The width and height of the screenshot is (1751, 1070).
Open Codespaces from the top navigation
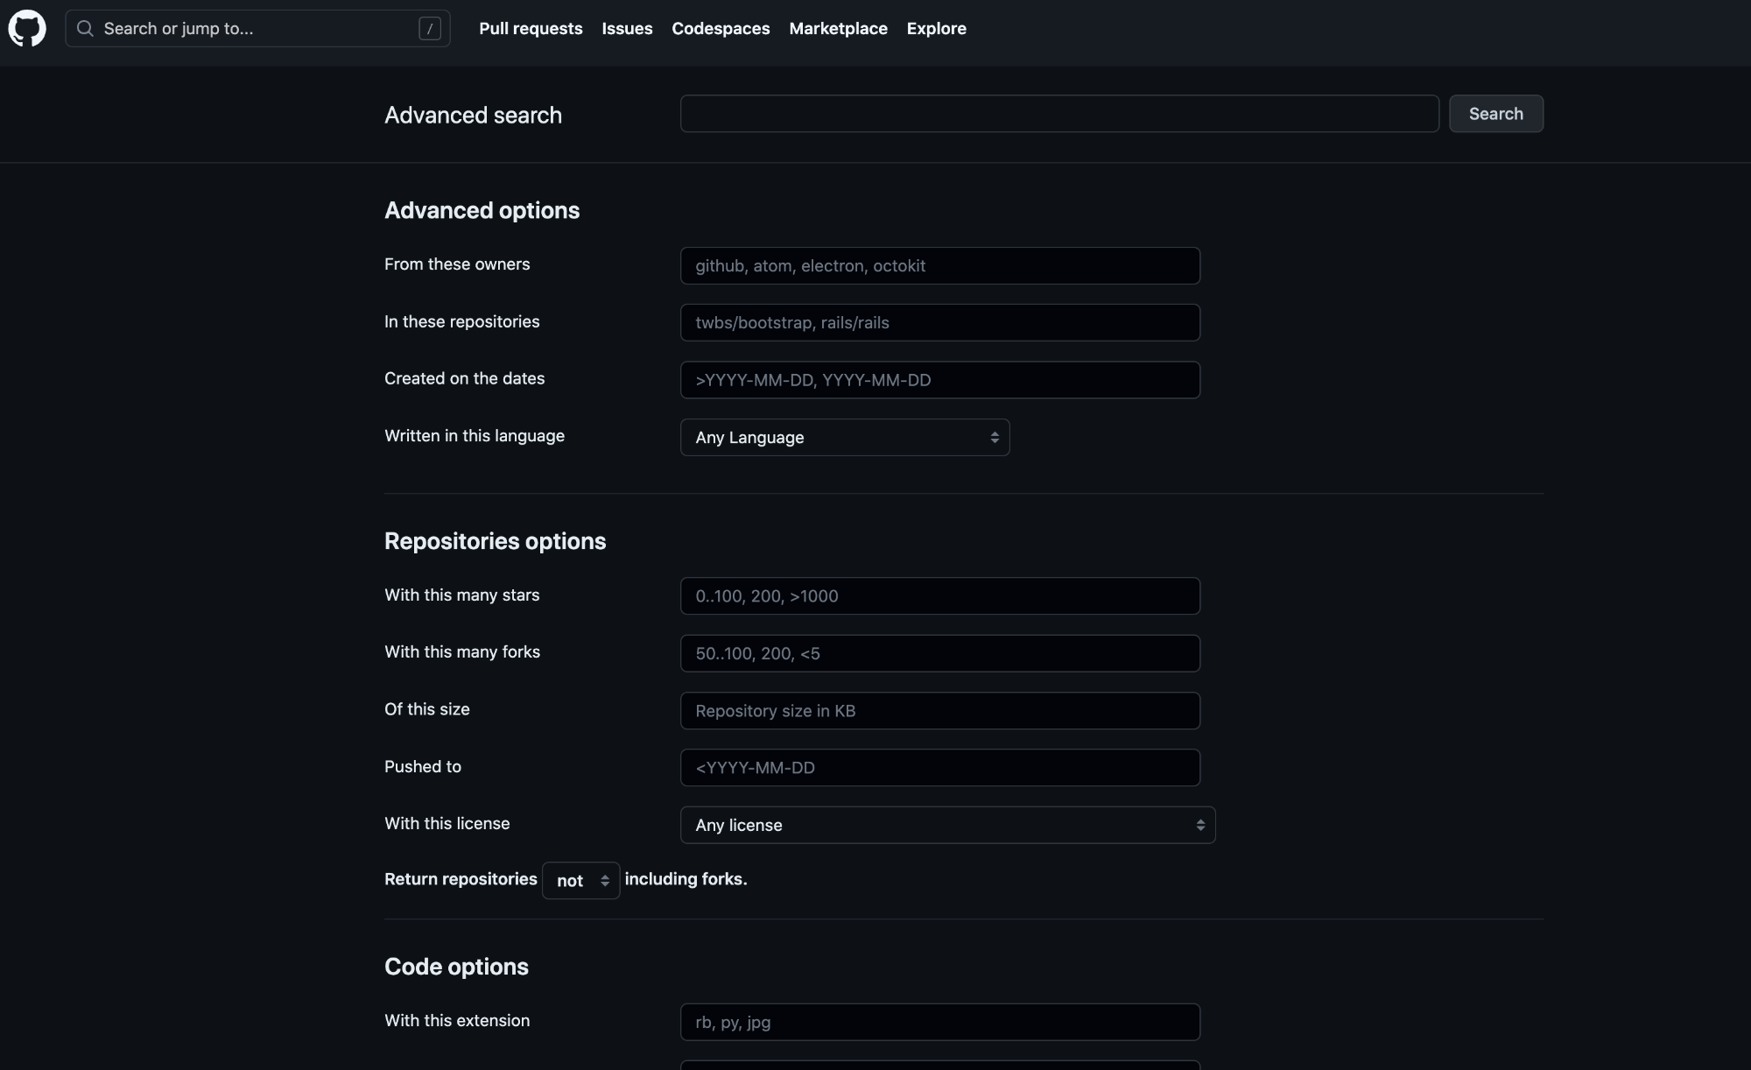[x=721, y=29]
